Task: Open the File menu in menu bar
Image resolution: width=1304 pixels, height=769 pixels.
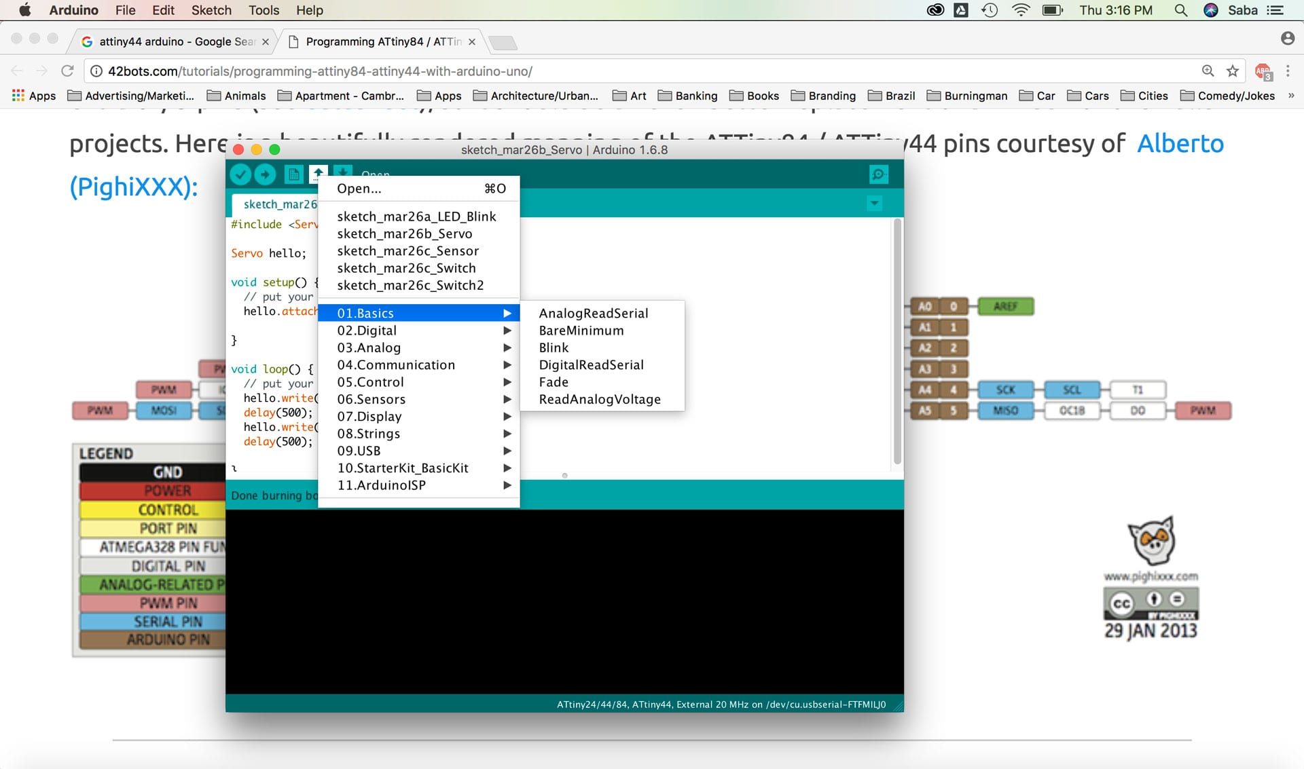Action: [x=125, y=10]
